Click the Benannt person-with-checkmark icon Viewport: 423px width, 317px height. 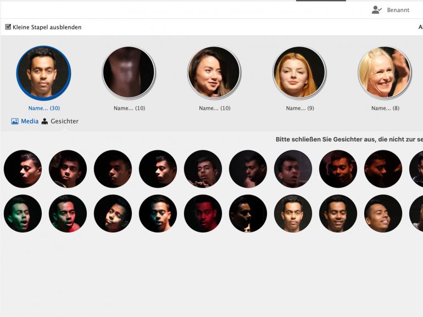[377, 10]
